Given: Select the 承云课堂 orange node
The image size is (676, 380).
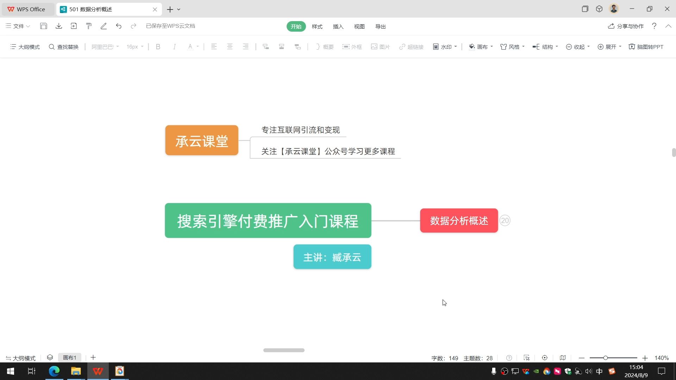Looking at the screenshot, I should 202,140.
